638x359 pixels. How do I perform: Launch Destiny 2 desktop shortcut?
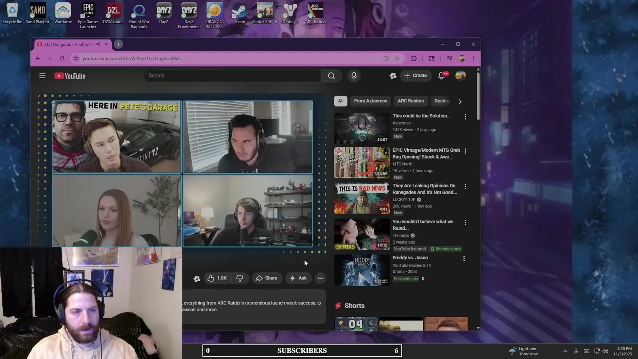(290, 13)
